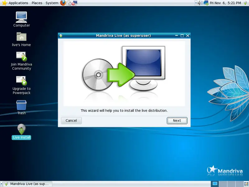The height and width of the screenshot is (187, 249).
Task: Switch to the second workspace
Action: coord(223,184)
